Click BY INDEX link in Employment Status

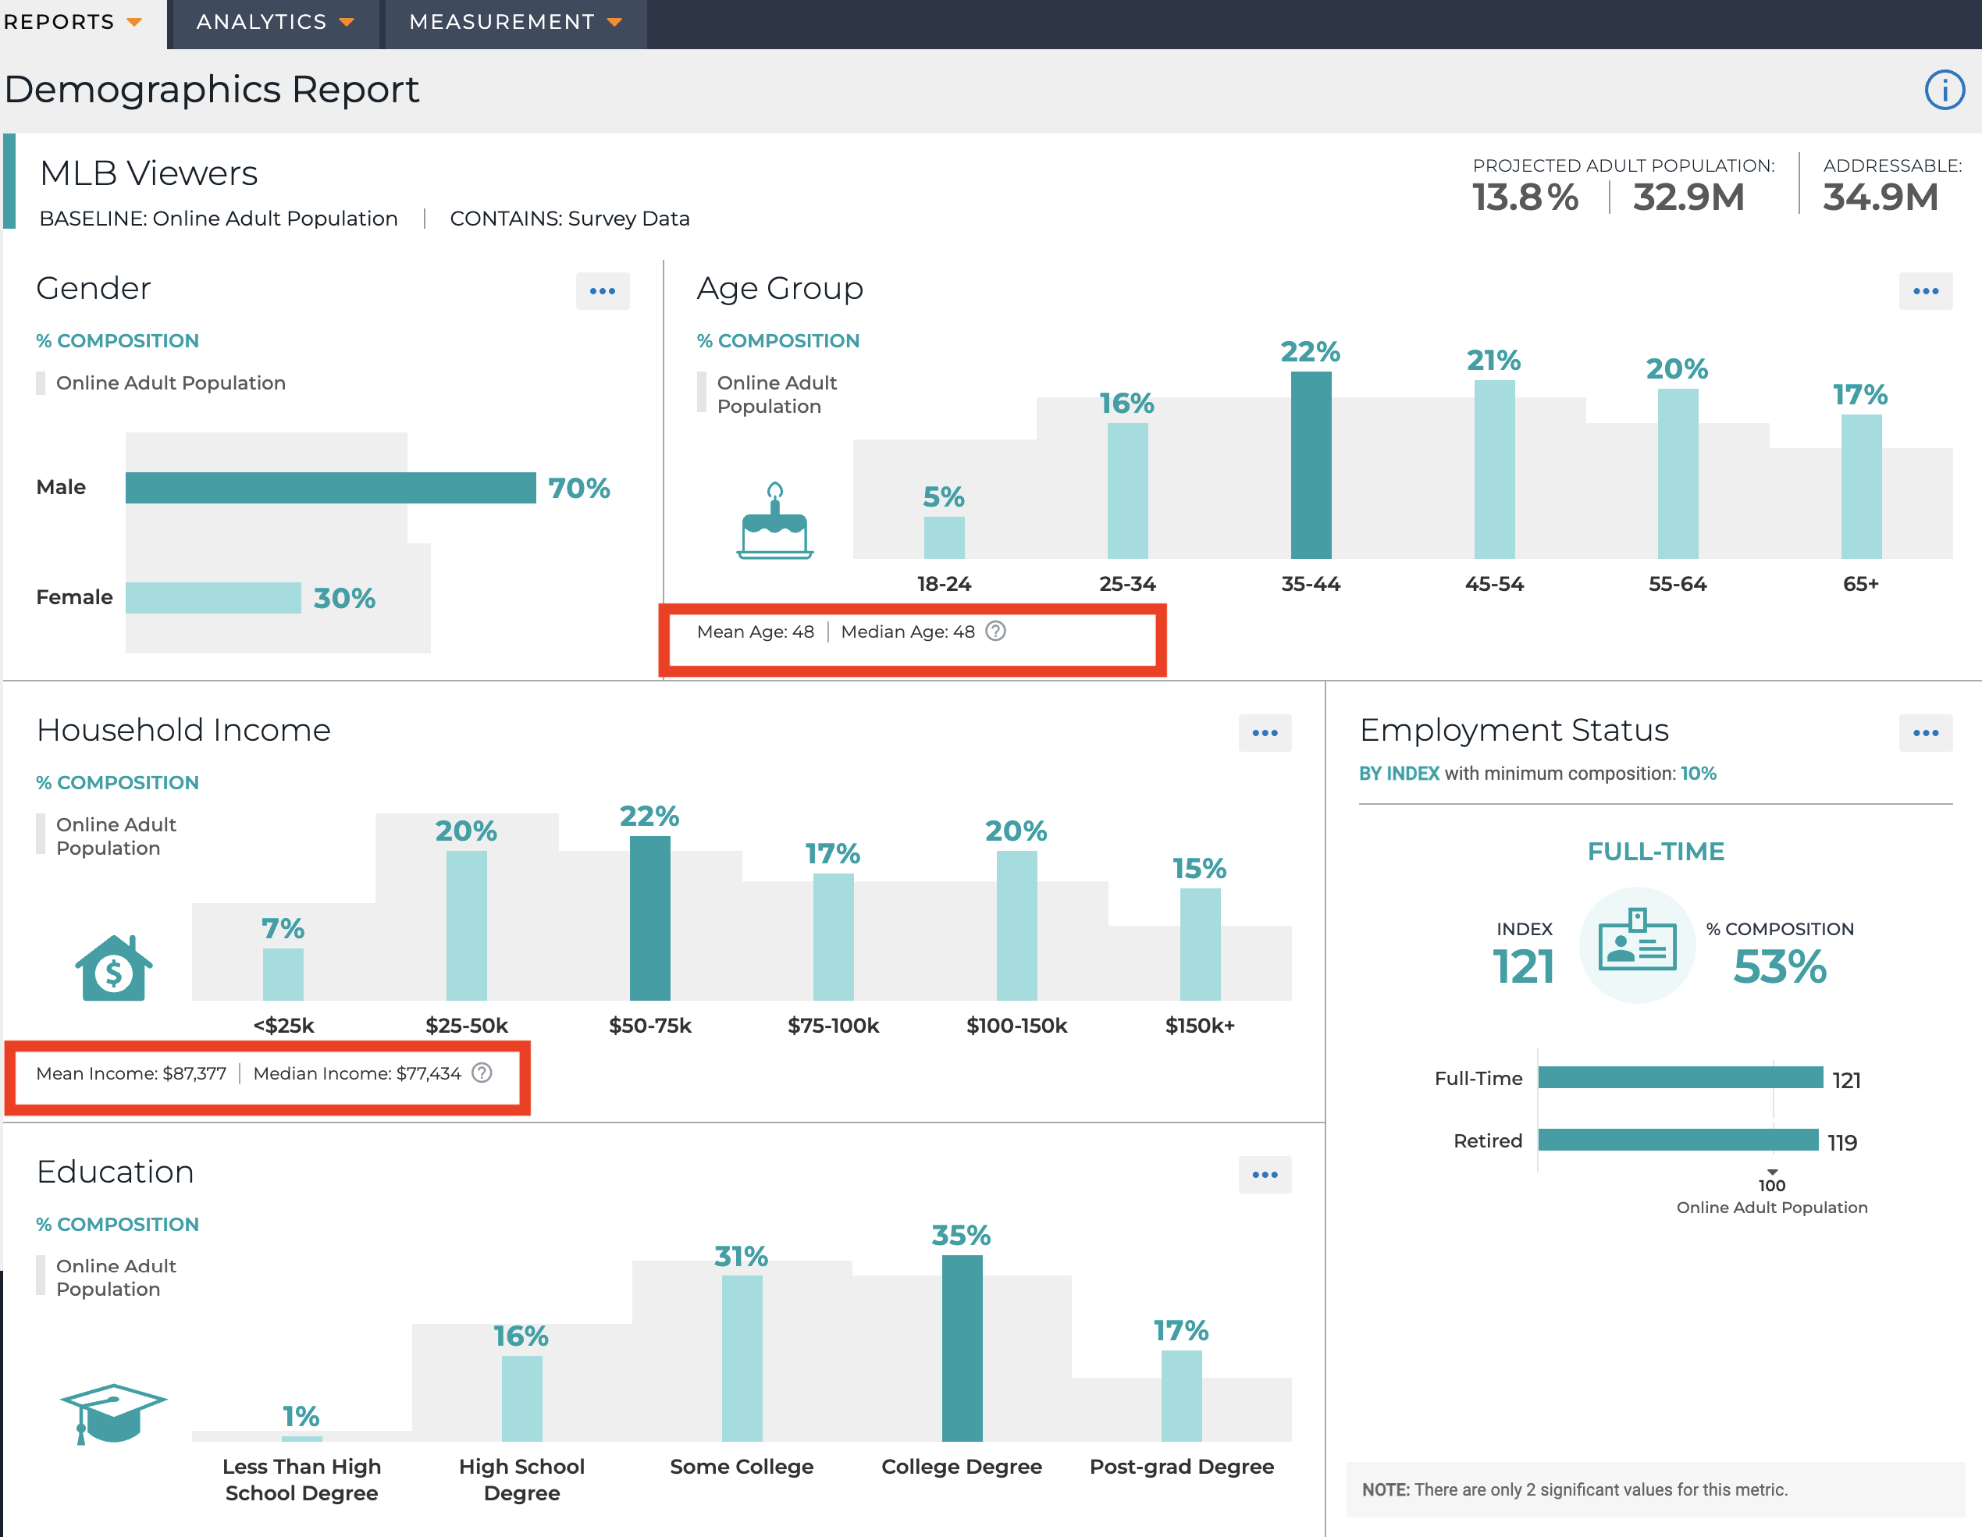(1398, 774)
